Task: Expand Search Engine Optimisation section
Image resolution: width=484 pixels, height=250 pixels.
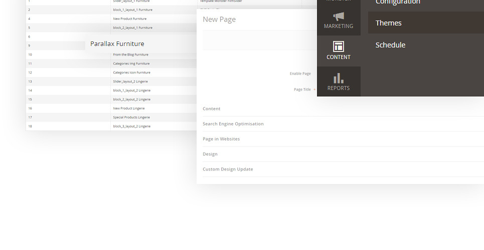Action: pos(233,123)
